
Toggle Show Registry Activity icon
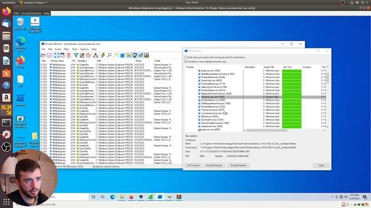pos(122,55)
